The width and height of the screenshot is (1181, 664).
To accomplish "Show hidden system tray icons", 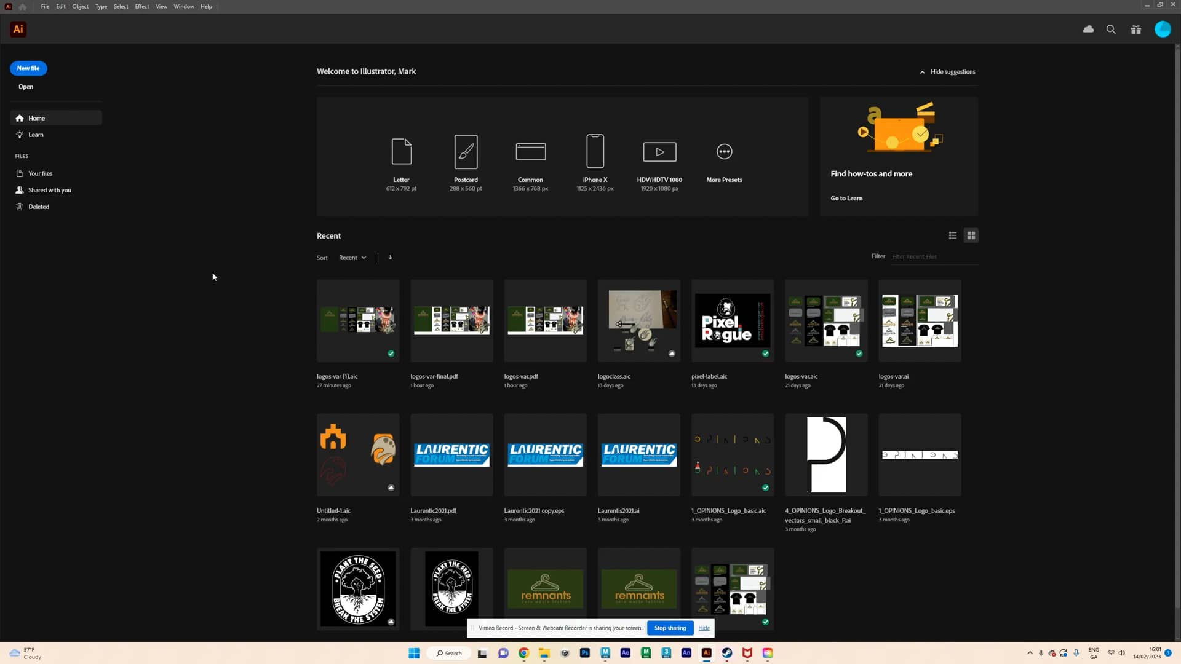I will click(1030, 653).
